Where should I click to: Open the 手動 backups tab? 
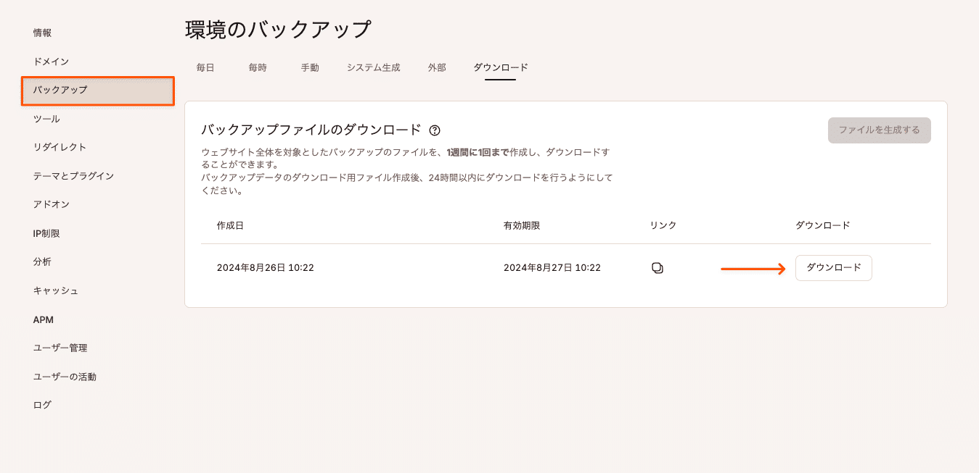(x=308, y=67)
